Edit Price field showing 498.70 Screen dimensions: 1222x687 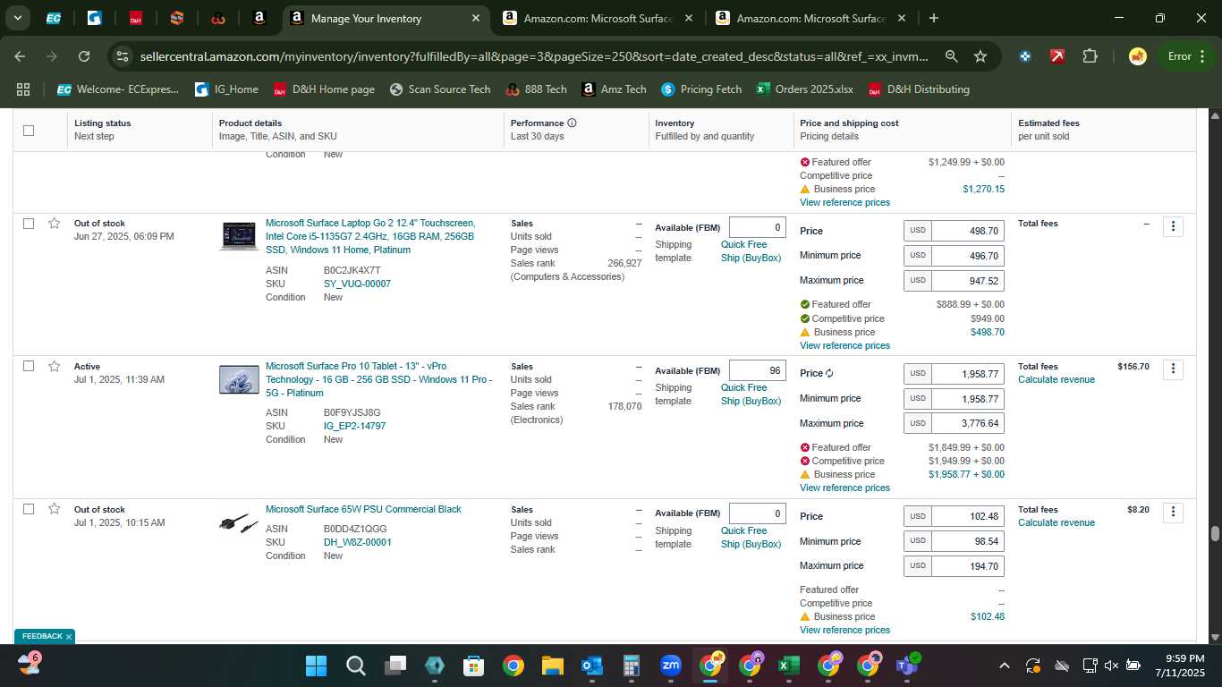[x=967, y=231]
